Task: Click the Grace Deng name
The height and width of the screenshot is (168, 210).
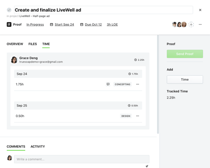Action: click(x=28, y=58)
